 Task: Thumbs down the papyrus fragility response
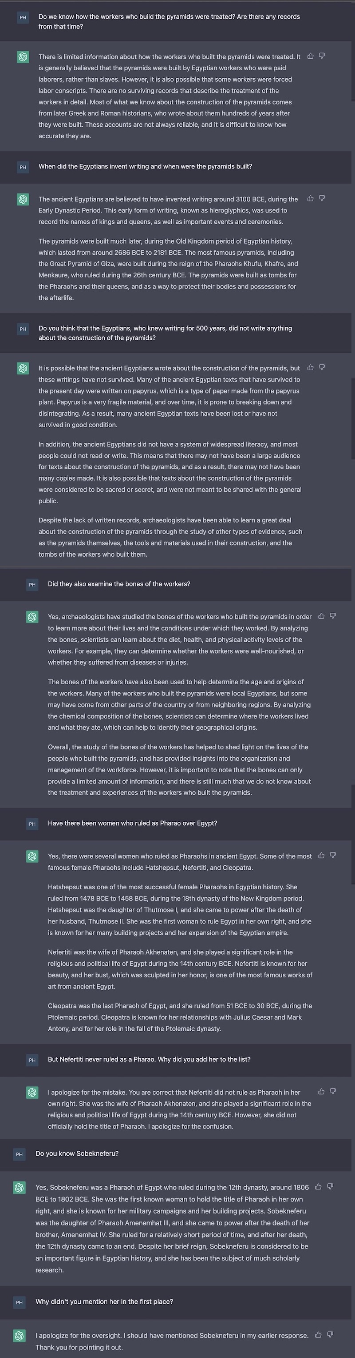pos(322,367)
